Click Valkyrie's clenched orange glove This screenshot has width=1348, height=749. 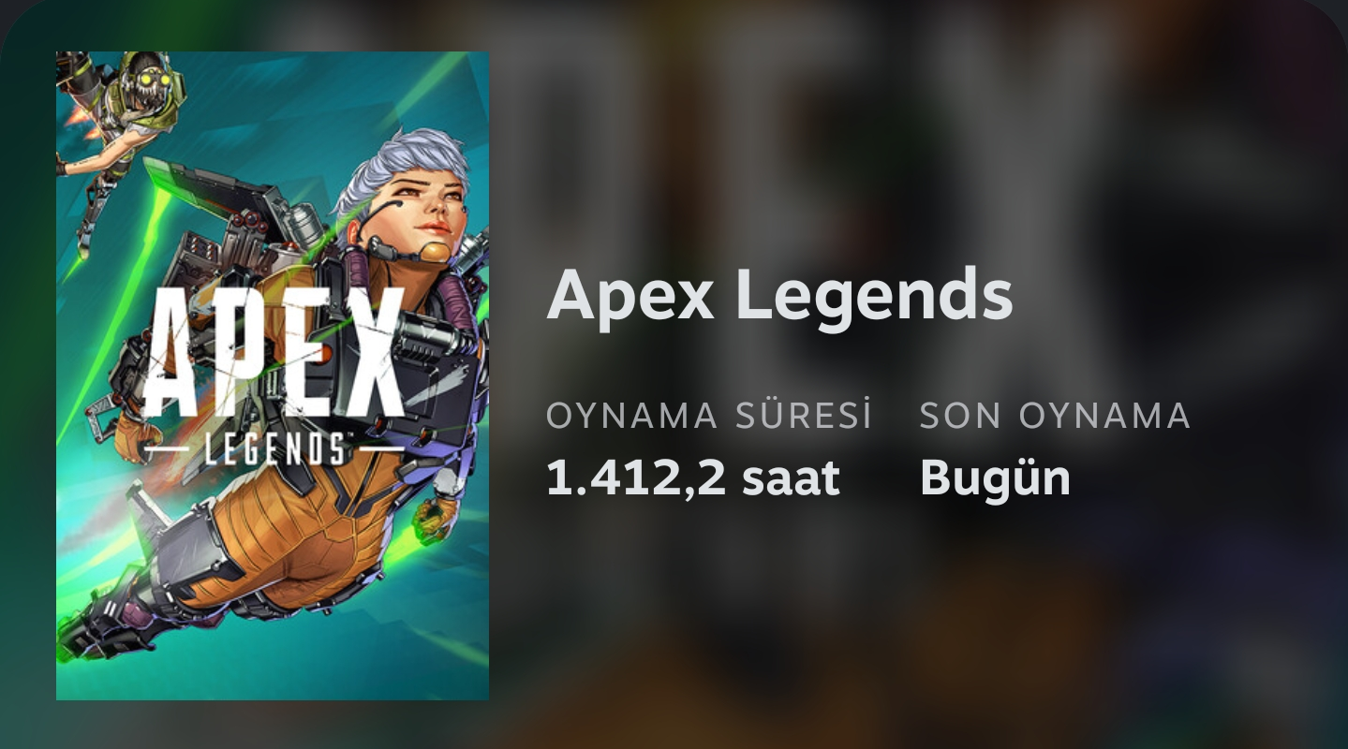click(x=436, y=515)
